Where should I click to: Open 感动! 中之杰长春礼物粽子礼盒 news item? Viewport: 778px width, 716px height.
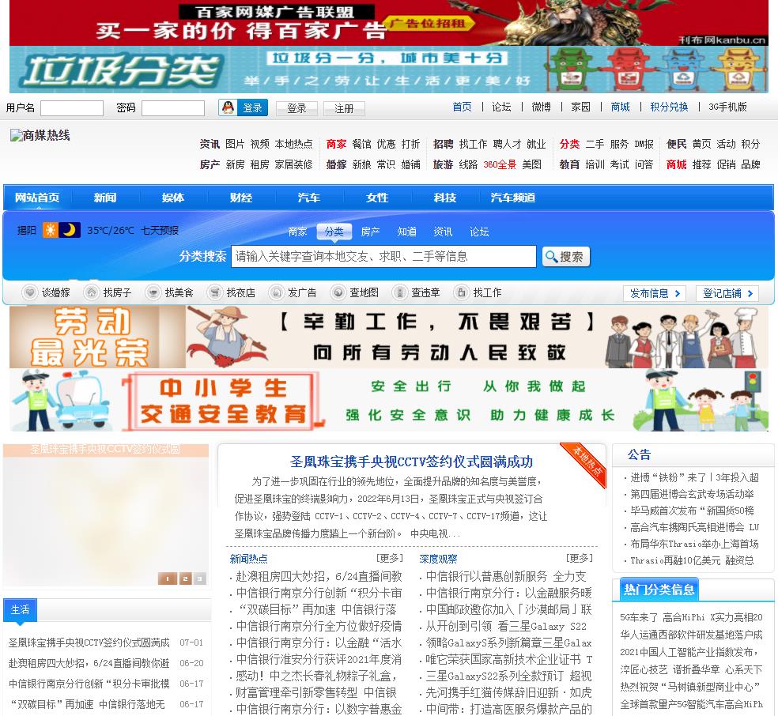click(316, 676)
